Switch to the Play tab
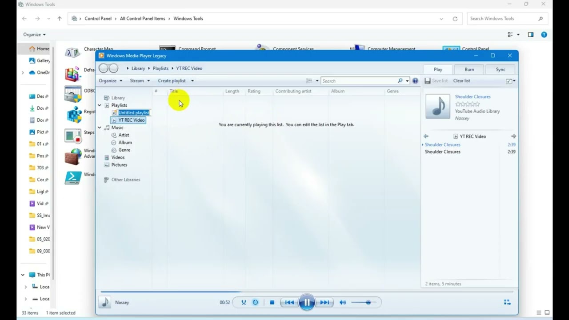Image resolution: width=569 pixels, height=320 pixels. [438, 69]
